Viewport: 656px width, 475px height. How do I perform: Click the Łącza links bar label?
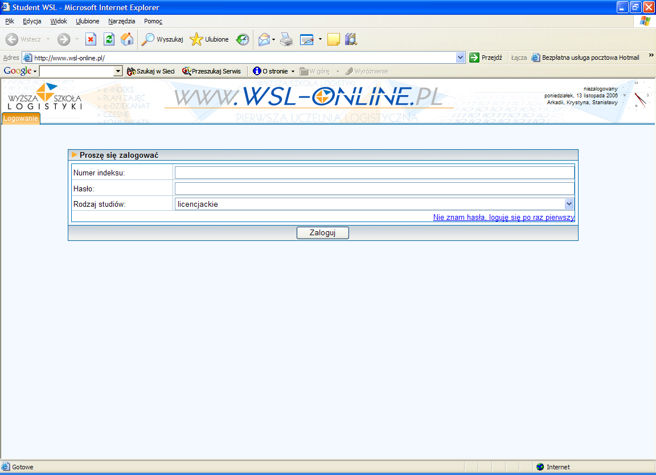pyautogui.click(x=519, y=58)
